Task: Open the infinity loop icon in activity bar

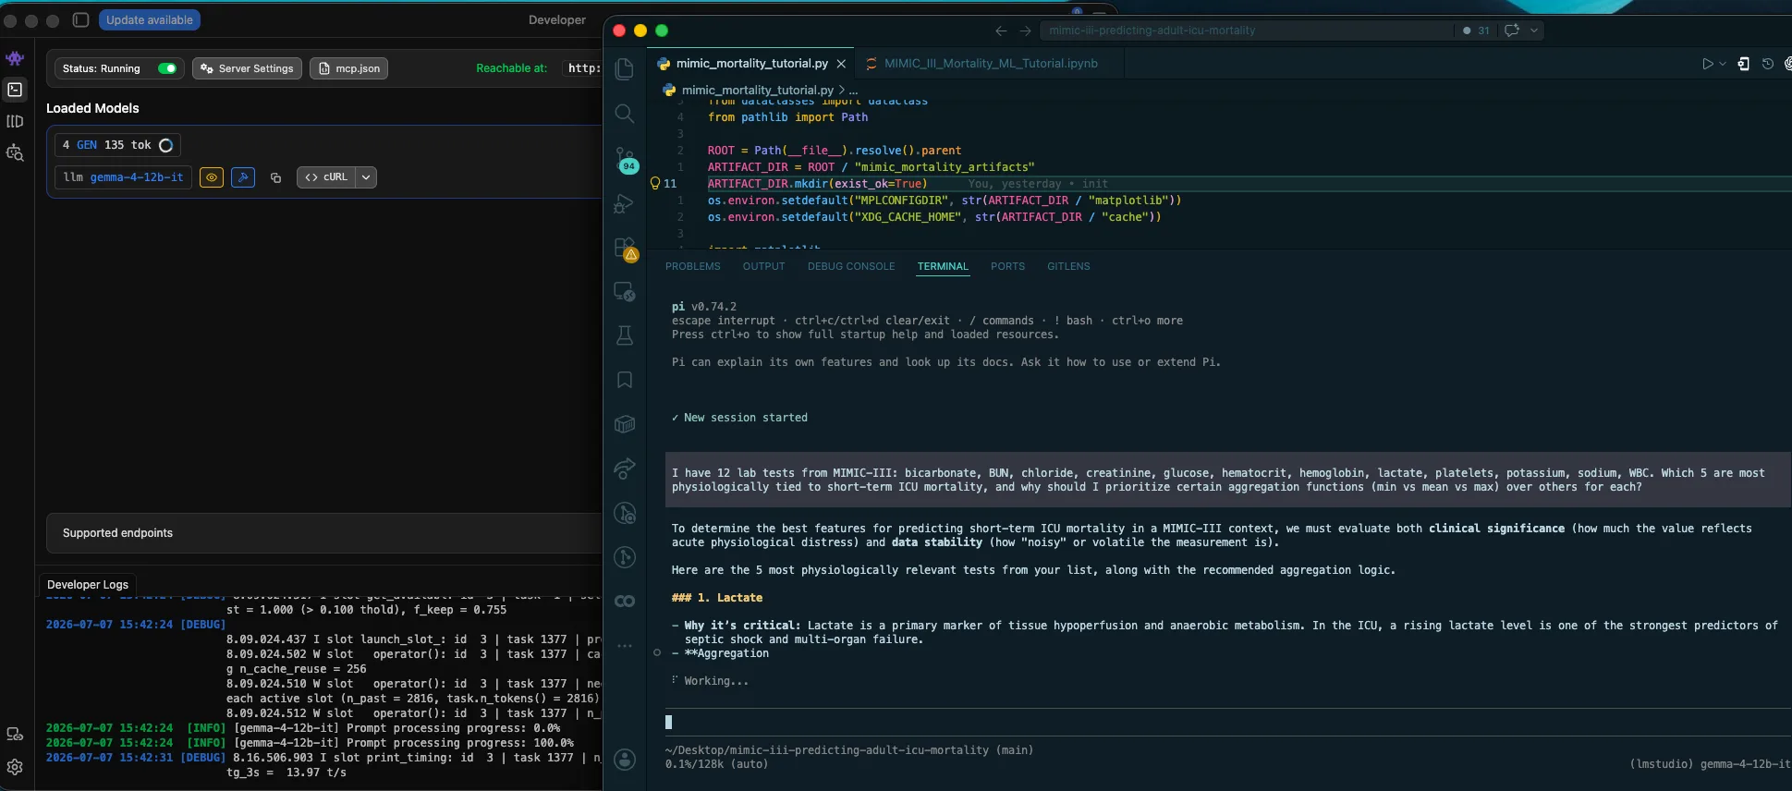Action: [625, 602]
